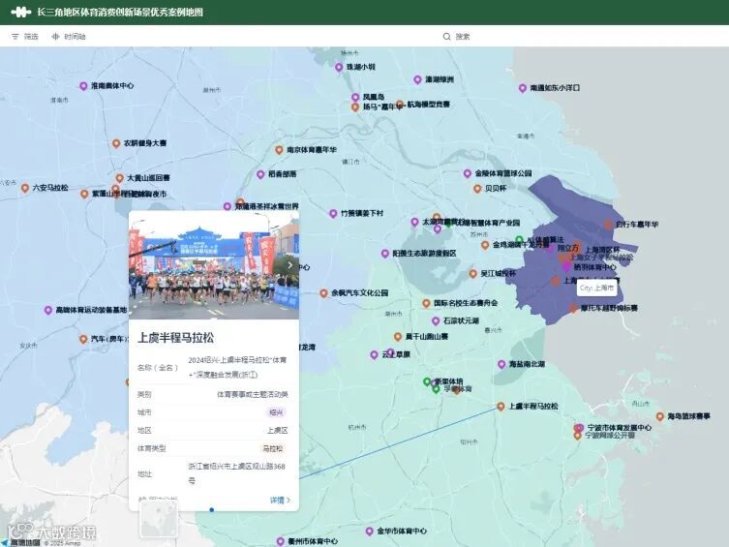Image resolution: width=729 pixels, height=547 pixels.
Task: Open the 时间轴 timeline control
Action: pos(69,36)
